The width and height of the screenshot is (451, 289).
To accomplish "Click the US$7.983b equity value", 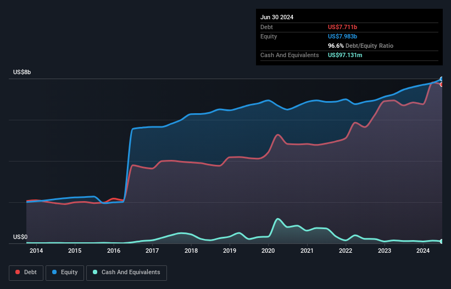I will 342,36.
